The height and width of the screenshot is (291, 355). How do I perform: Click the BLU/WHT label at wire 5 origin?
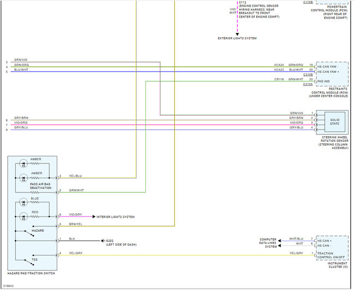click(x=21, y=69)
